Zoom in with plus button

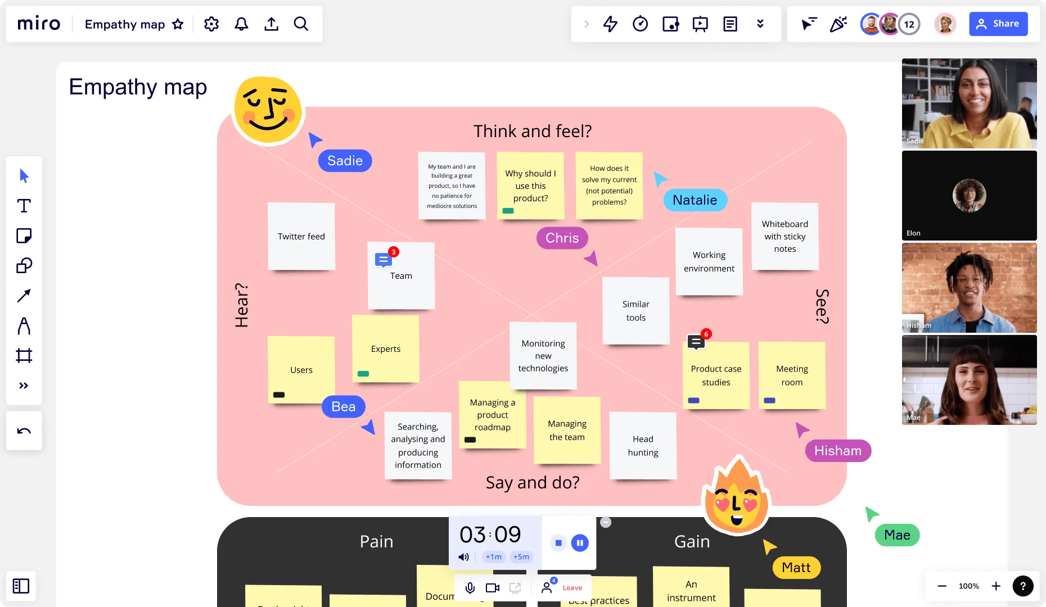(996, 586)
